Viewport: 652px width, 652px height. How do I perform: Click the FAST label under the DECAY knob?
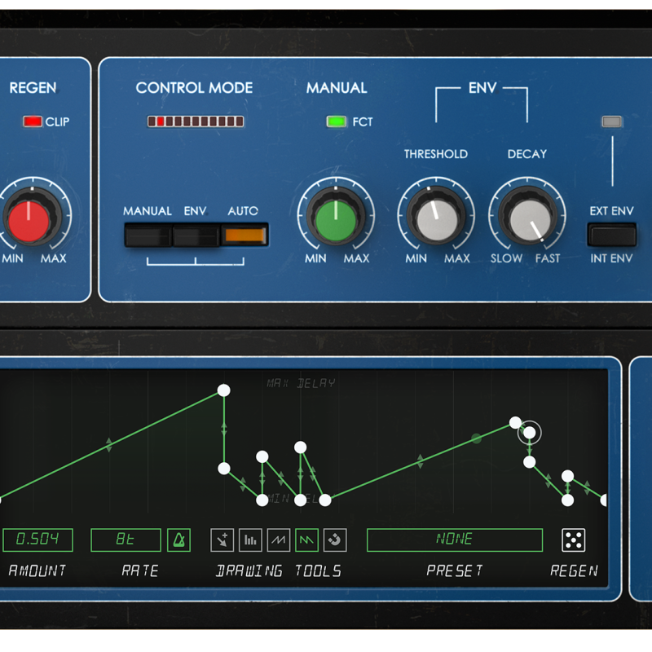coord(548,258)
